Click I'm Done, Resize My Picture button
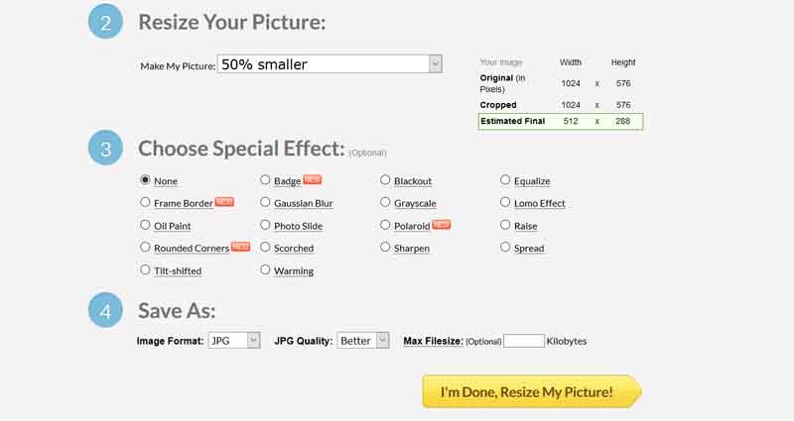 click(x=530, y=392)
